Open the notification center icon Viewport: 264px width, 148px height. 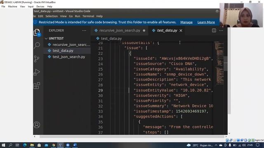(257, 145)
